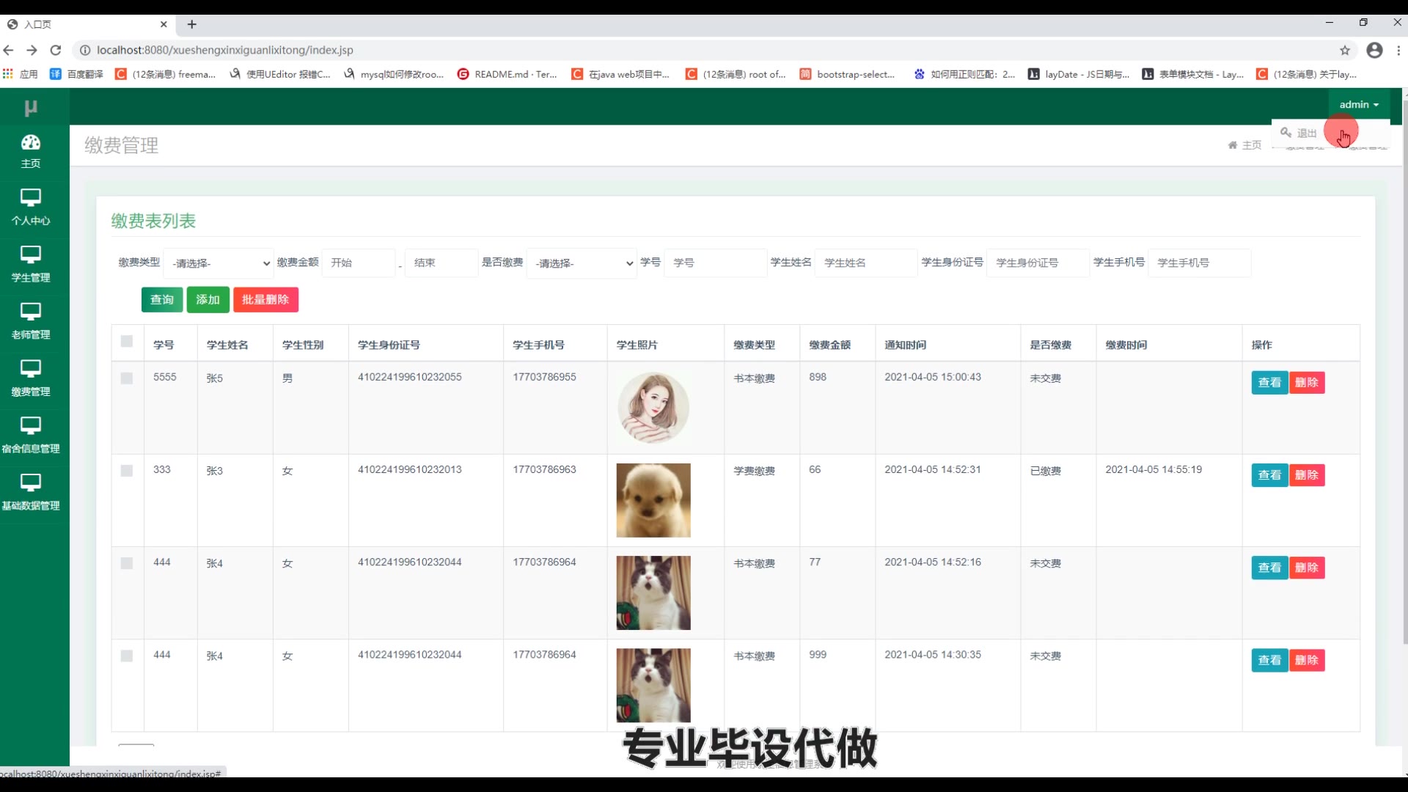Click the 学号 search input field
This screenshot has width=1408, height=792.
point(714,263)
